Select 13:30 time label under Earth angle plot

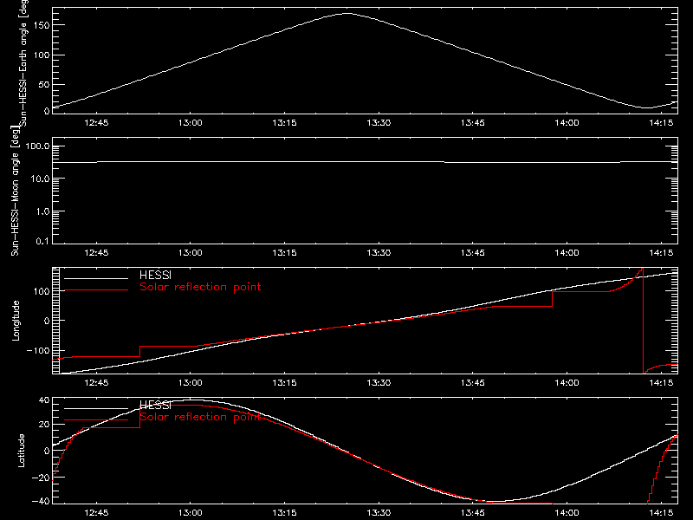(379, 122)
